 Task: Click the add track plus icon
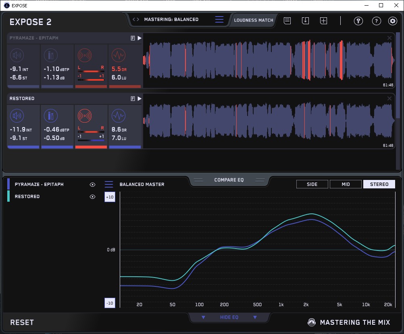[x=323, y=21]
